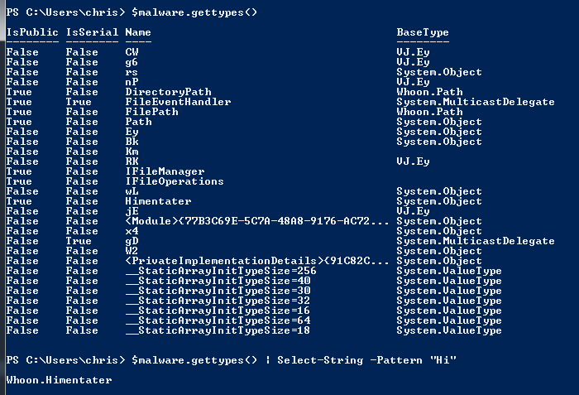Click System.MulticastDelegate on FileEventHandler row
Screen dimensions: 579x395
tap(476, 102)
